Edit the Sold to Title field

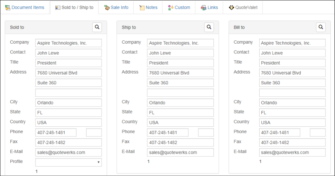click(69, 63)
